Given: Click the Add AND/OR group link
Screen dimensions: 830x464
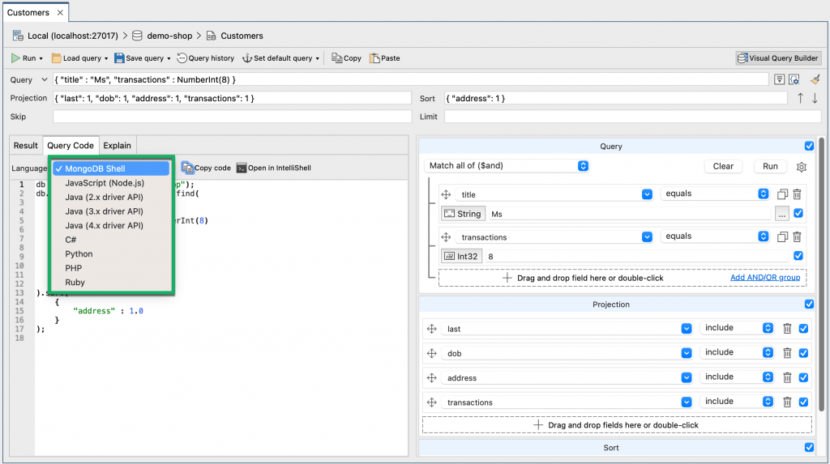Looking at the screenshot, I should tap(764, 278).
